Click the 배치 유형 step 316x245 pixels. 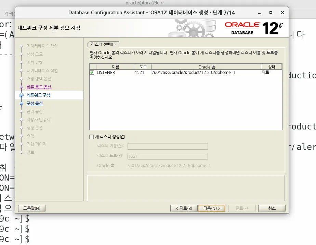pyautogui.click(x=35, y=62)
